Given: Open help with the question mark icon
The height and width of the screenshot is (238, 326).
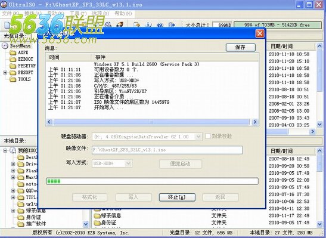Looking at the screenshot, I should [x=160, y=25].
